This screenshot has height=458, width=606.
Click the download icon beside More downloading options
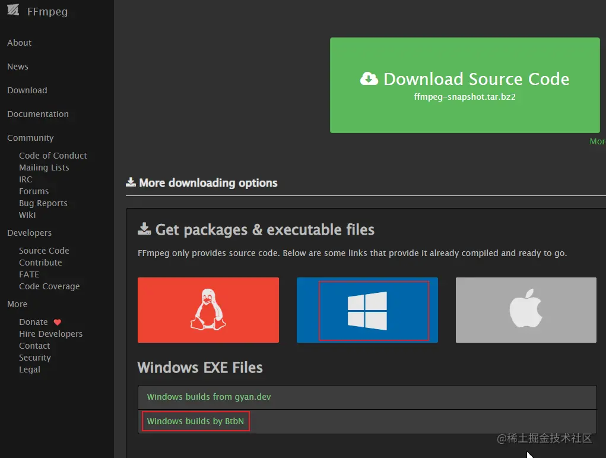pyautogui.click(x=131, y=182)
